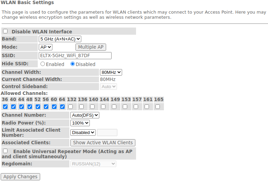268x181 pixels.
Task: Select Disabled for Hide SSID
Action: (72, 64)
